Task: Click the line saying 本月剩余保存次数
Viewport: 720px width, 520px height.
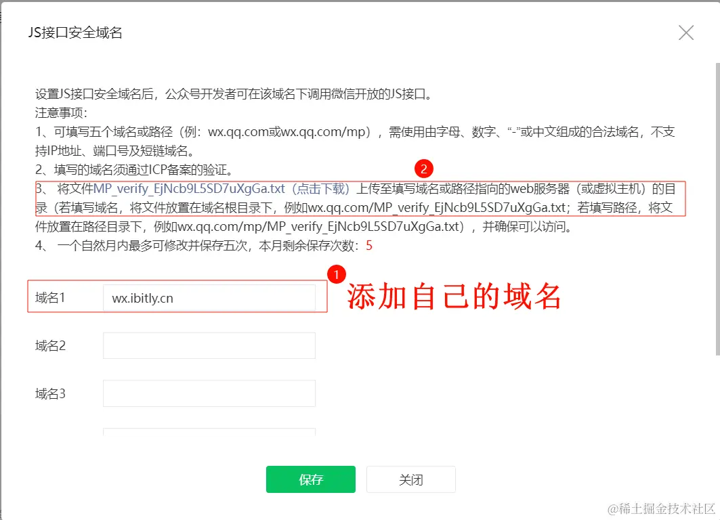Action: point(204,246)
